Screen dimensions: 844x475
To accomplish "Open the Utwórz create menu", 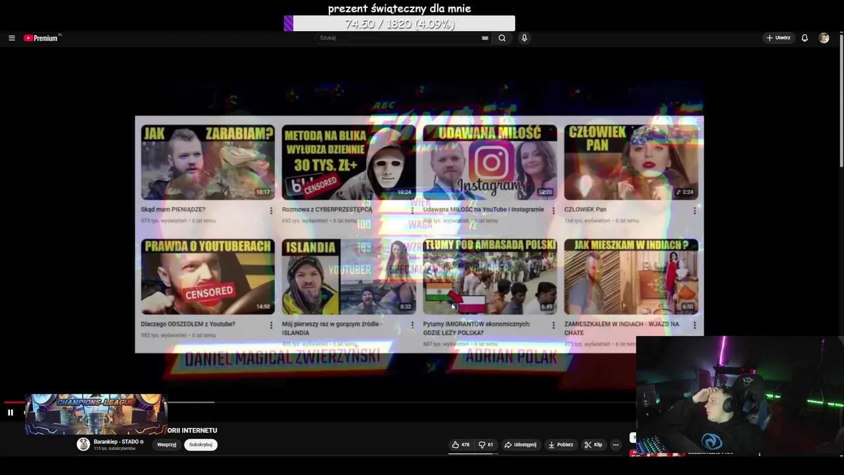I will pyautogui.click(x=778, y=38).
